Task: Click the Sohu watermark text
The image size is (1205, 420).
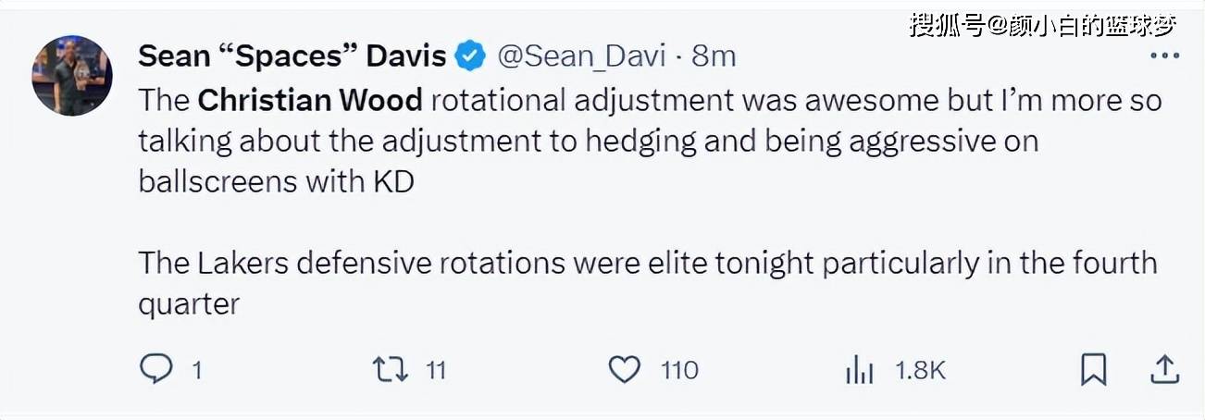Action: coord(1042,24)
